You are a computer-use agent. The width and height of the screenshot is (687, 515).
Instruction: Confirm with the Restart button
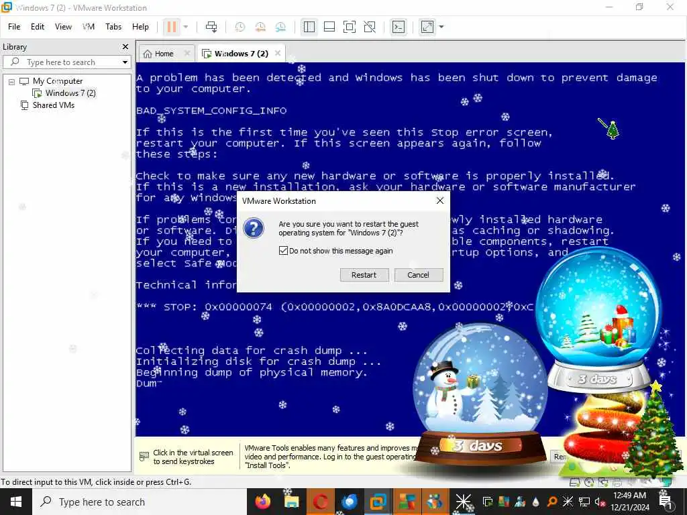click(x=364, y=275)
